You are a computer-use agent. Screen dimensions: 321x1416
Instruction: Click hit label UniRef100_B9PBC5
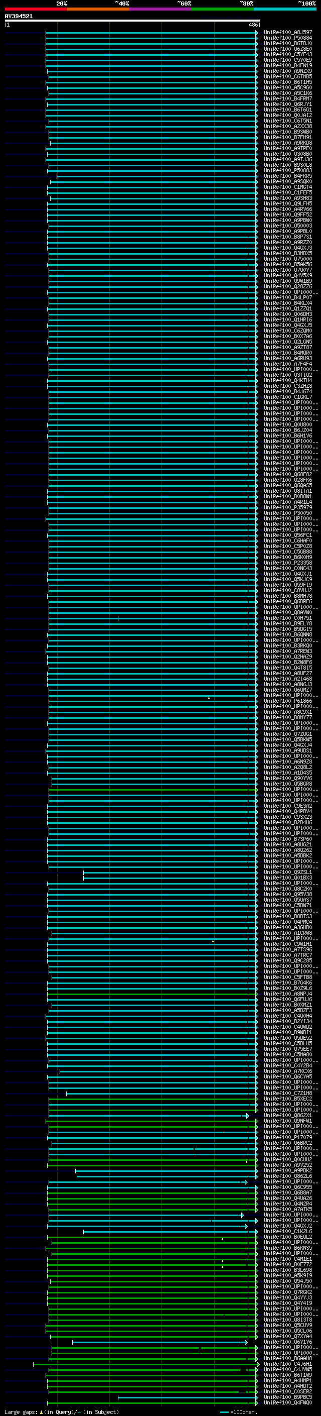(x=288, y=1397)
